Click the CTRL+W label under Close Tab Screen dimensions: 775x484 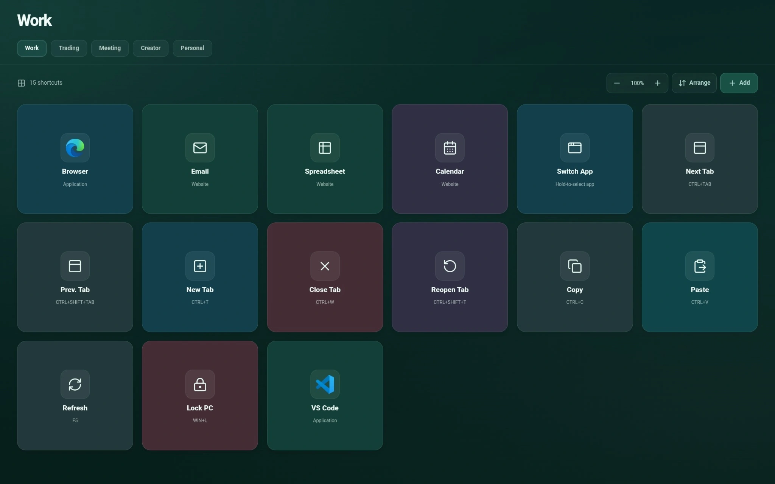(325, 302)
